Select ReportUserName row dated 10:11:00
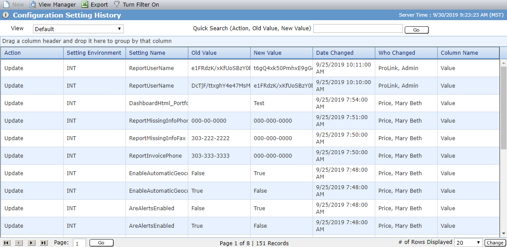Screen dimensions: 507x247 (250, 68)
